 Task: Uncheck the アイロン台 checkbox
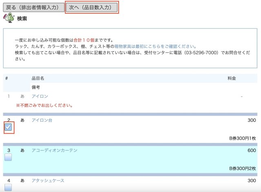click(8, 127)
